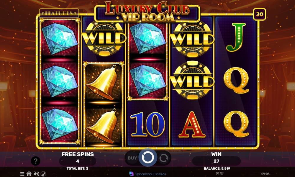Click the win amount display
The height and width of the screenshot is (177, 295).
click(x=216, y=161)
